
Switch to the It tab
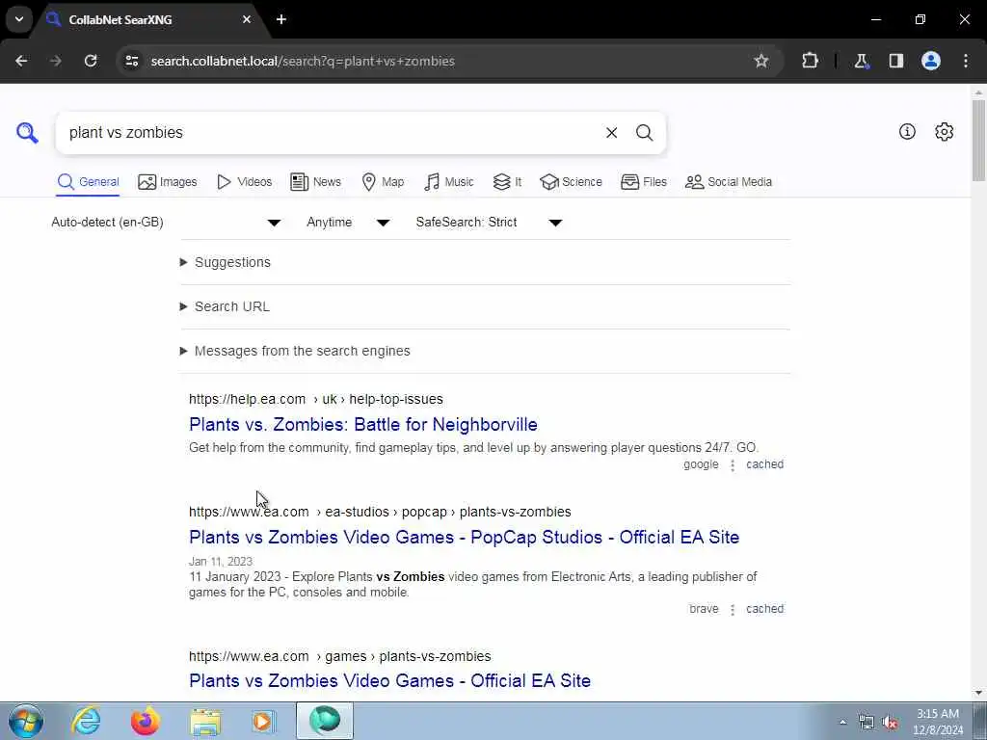(x=507, y=182)
